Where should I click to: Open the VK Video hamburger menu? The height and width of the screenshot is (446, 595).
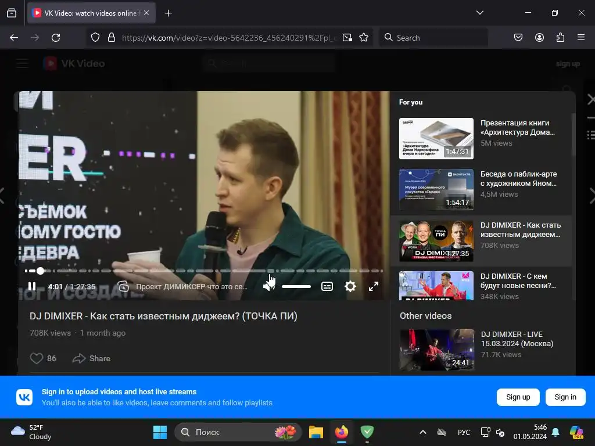click(23, 63)
